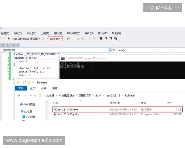The image size is (185, 148).
Task: Open the 体系结构(C) menu
Action: tap(73, 33)
